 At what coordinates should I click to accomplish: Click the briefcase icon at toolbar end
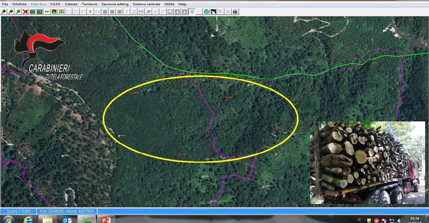click(235, 11)
